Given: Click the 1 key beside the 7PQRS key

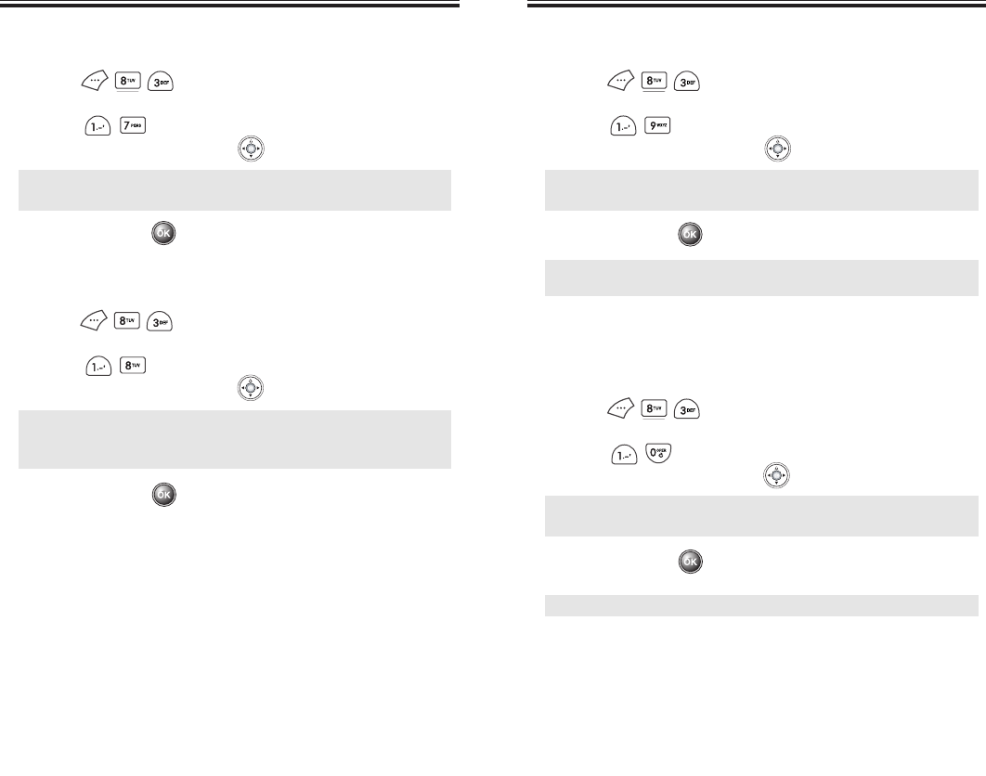Looking at the screenshot, I should pos(90,124).
